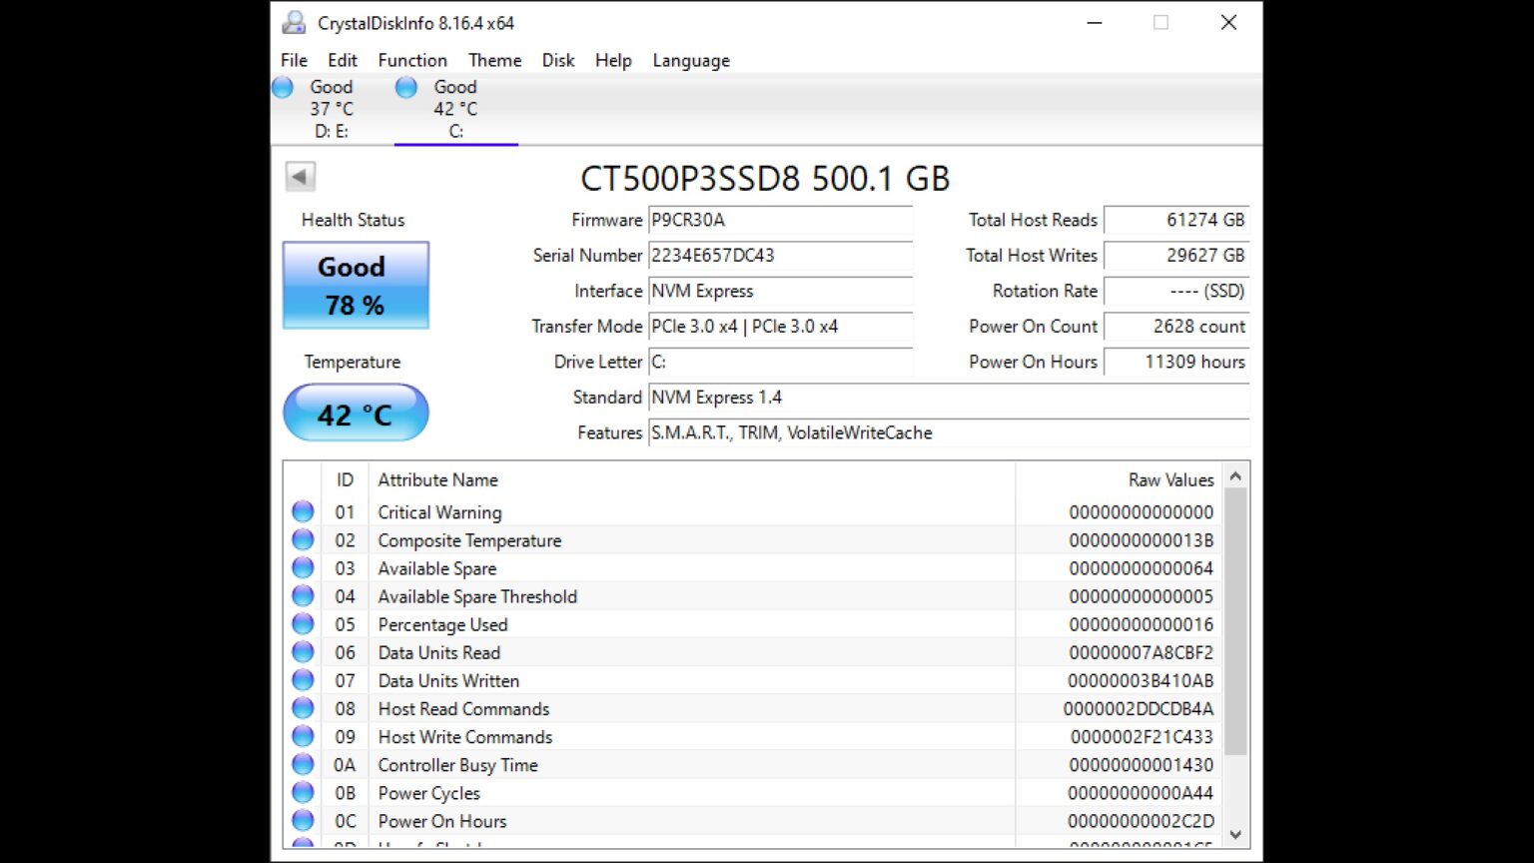
Task: Click the blue indicator circle above D: E:
Action: (283, 87)
